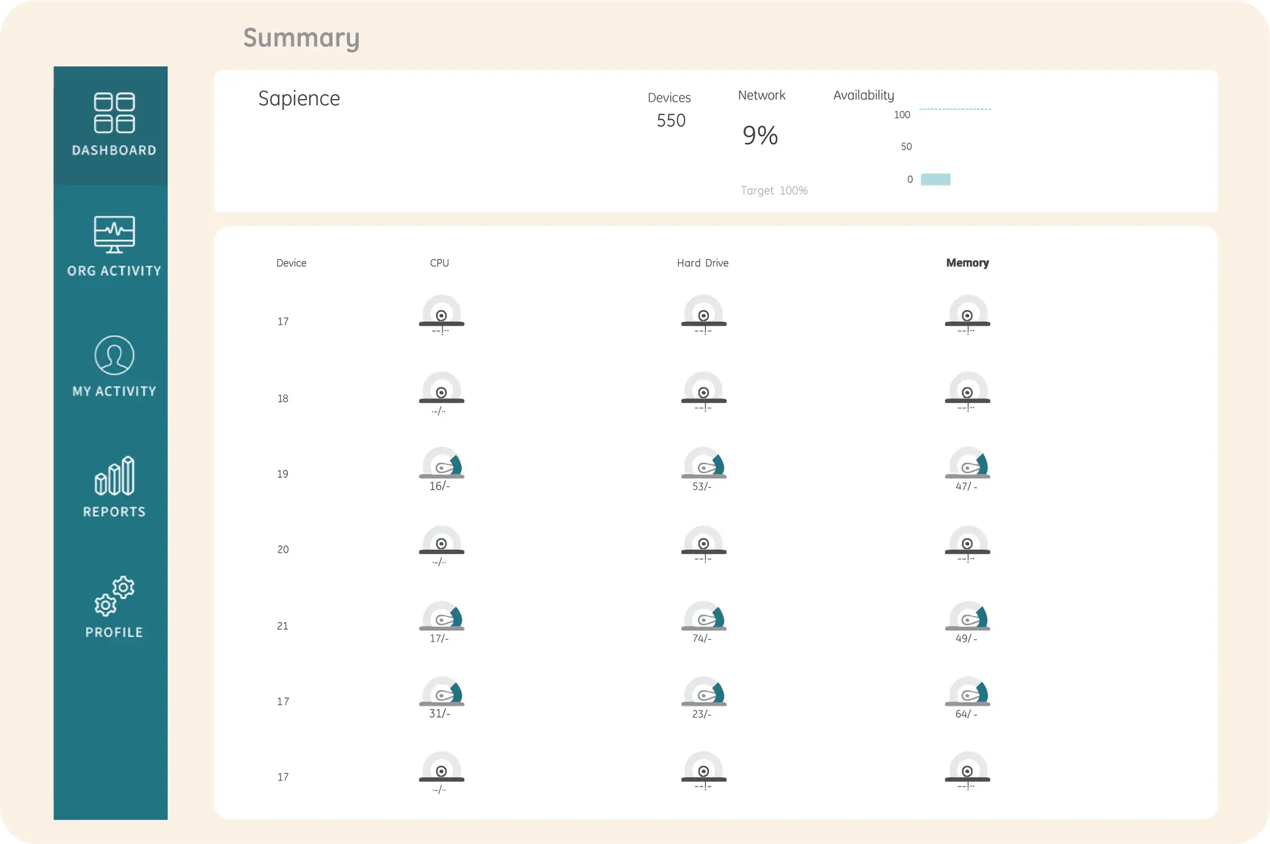Click the Target 100% label
This screenshot has width=1270, height=844.
click(774, 190)
